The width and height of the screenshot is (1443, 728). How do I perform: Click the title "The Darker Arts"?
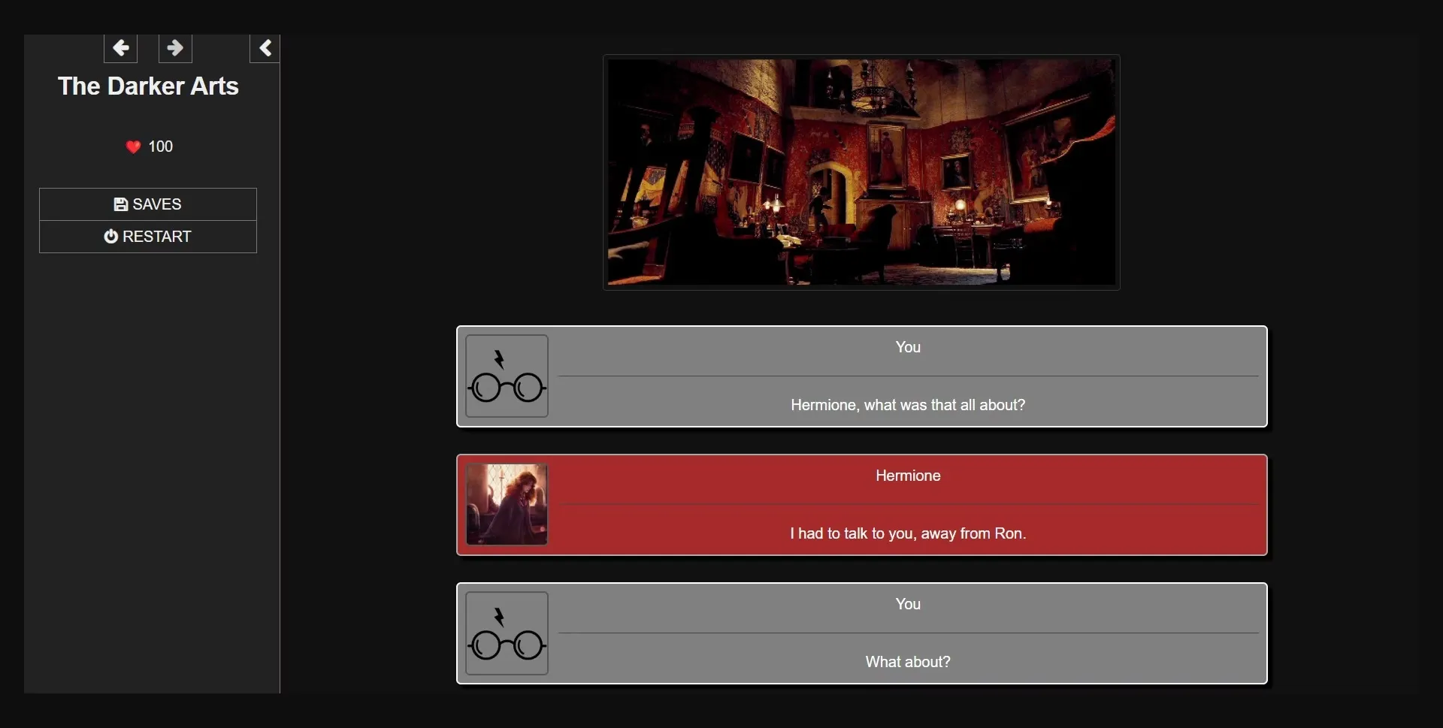(148, 86)
